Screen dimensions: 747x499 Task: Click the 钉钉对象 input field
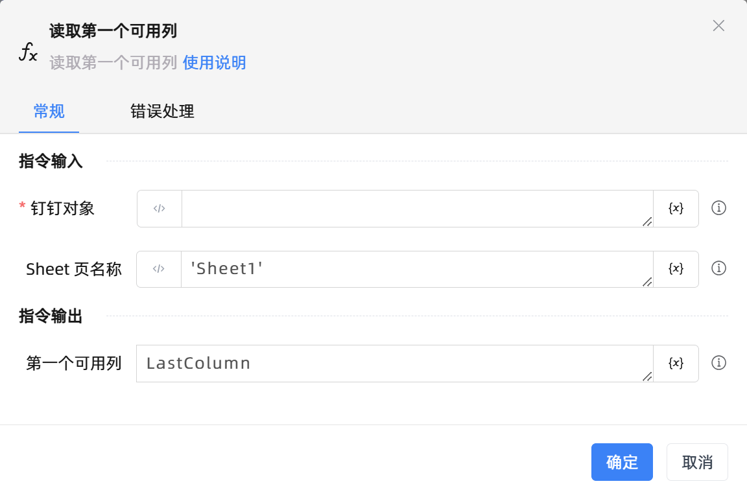pos(415,209)
